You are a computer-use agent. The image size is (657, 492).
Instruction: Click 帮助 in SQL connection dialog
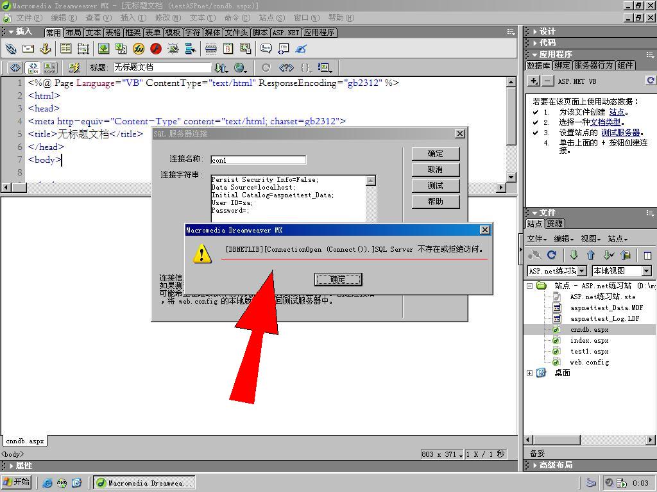pyautogui.click(x=436, y=202)
